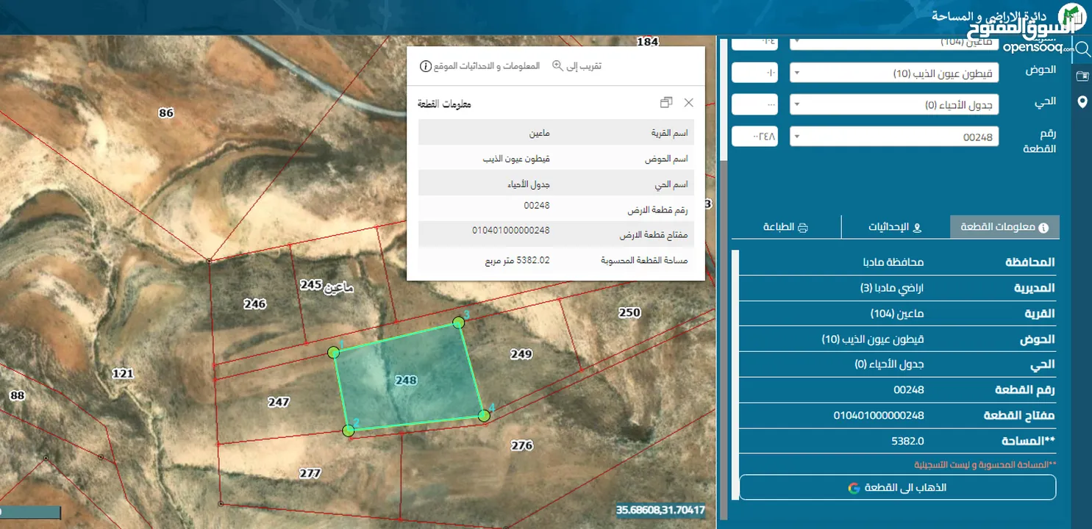This screenshot has height=529, width=1092.
Task: Select parcel 276 on the map
Action: [x=521, y=445]
